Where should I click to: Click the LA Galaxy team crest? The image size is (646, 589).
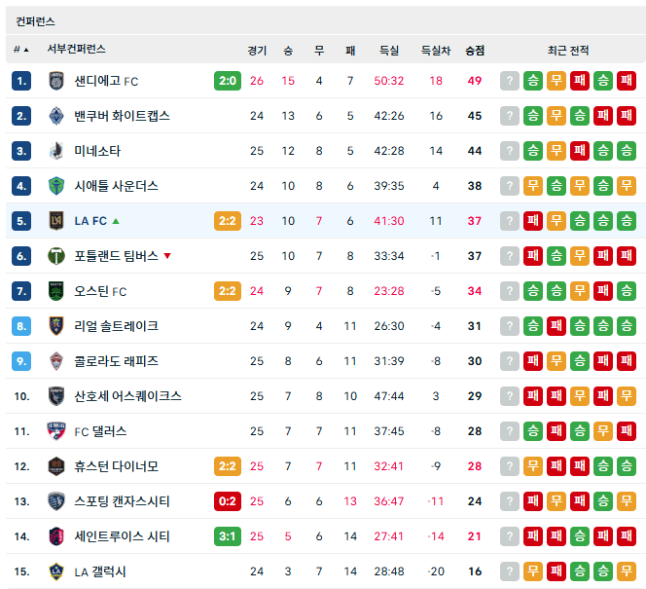[56, 571]
